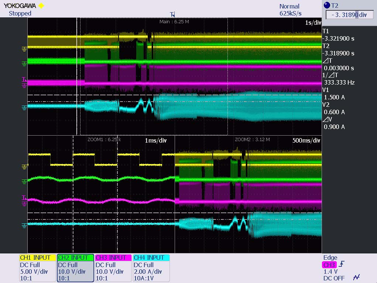Click the 500ms/div ZOOM2 timebase label
Viewport: 377px width, 283px height.
(x=306, y=140)
